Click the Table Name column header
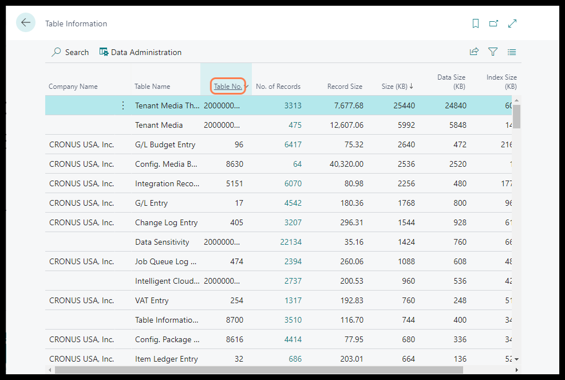The height and width of the screenshot is (380, 565). [152, 87]
